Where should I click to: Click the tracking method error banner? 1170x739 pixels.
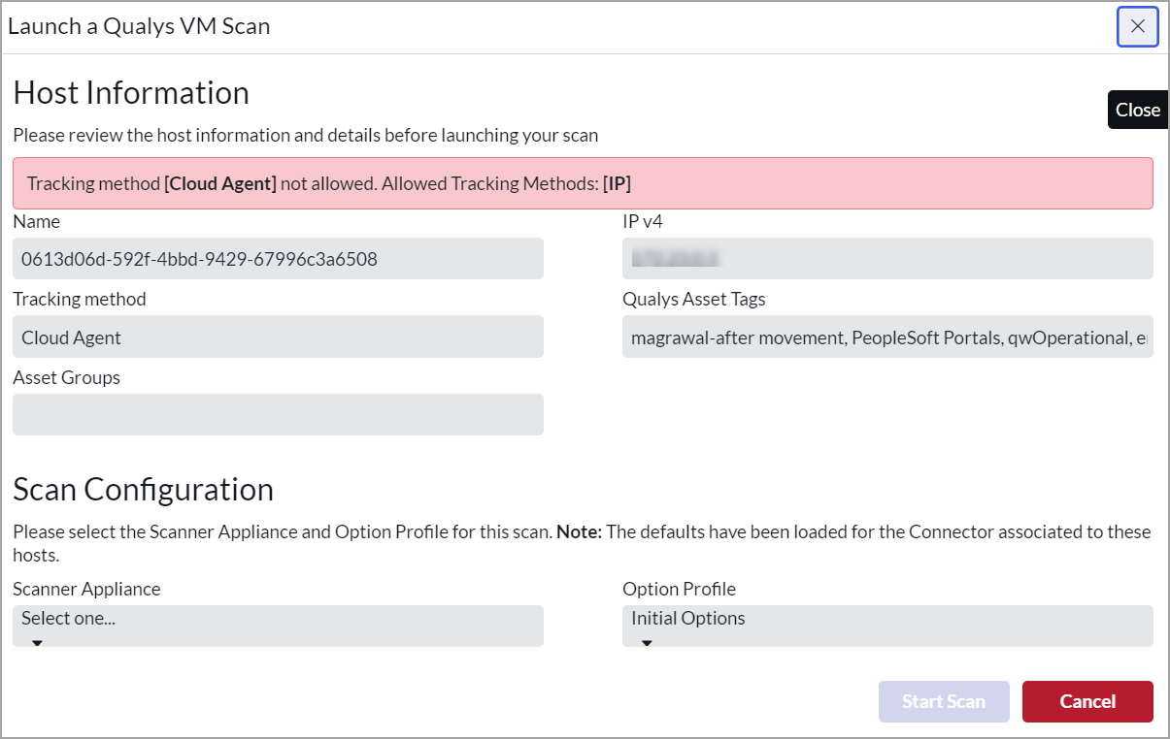[582, 182]
